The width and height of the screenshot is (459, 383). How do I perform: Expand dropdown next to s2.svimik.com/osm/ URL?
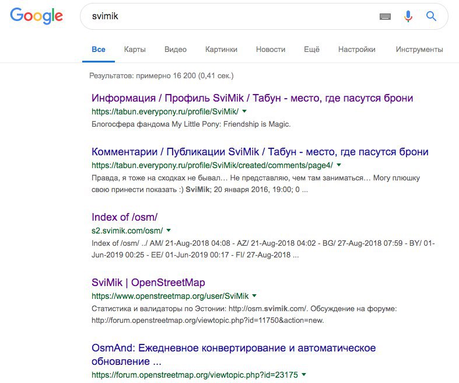pos(169,231)
